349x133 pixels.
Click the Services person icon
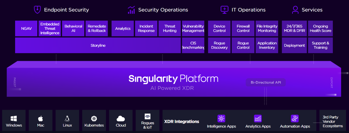[295, 10]
